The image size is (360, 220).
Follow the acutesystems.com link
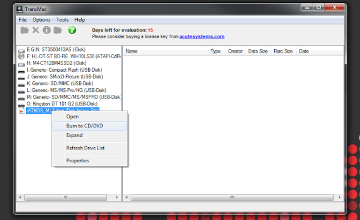202,36
